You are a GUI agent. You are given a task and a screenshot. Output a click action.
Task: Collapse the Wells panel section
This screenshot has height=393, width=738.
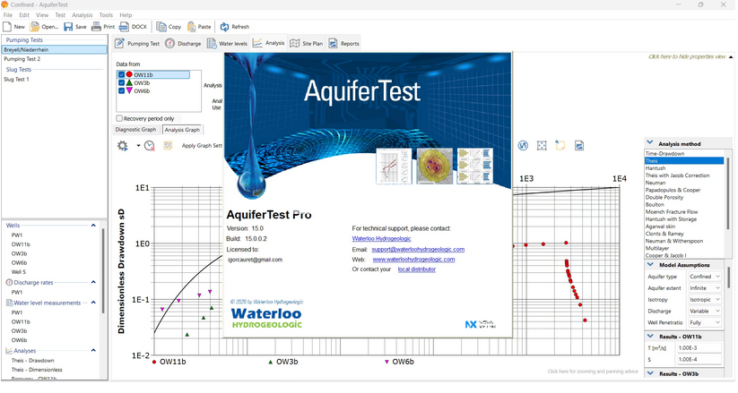pos(93,226)
